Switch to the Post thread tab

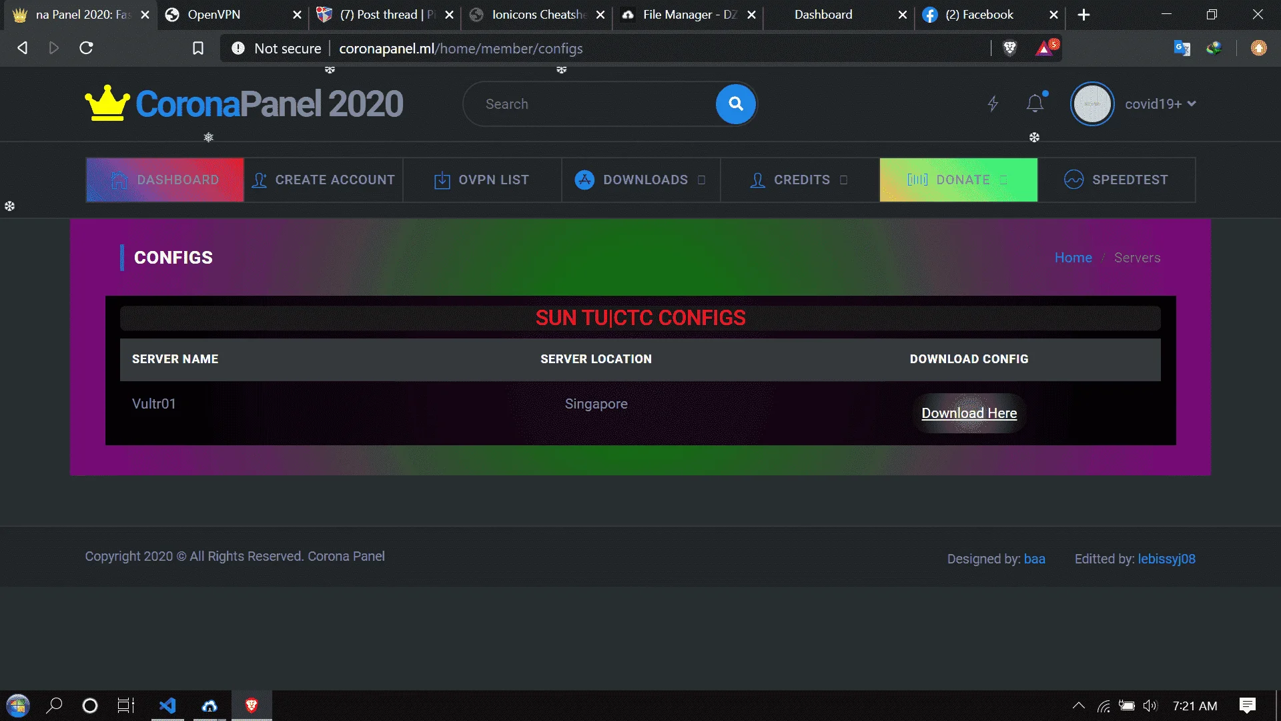[384, 15]
